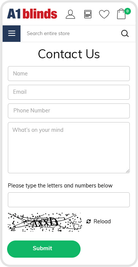
Task: Open the hamburger navigation menu
Action: [x=12, y=34]
